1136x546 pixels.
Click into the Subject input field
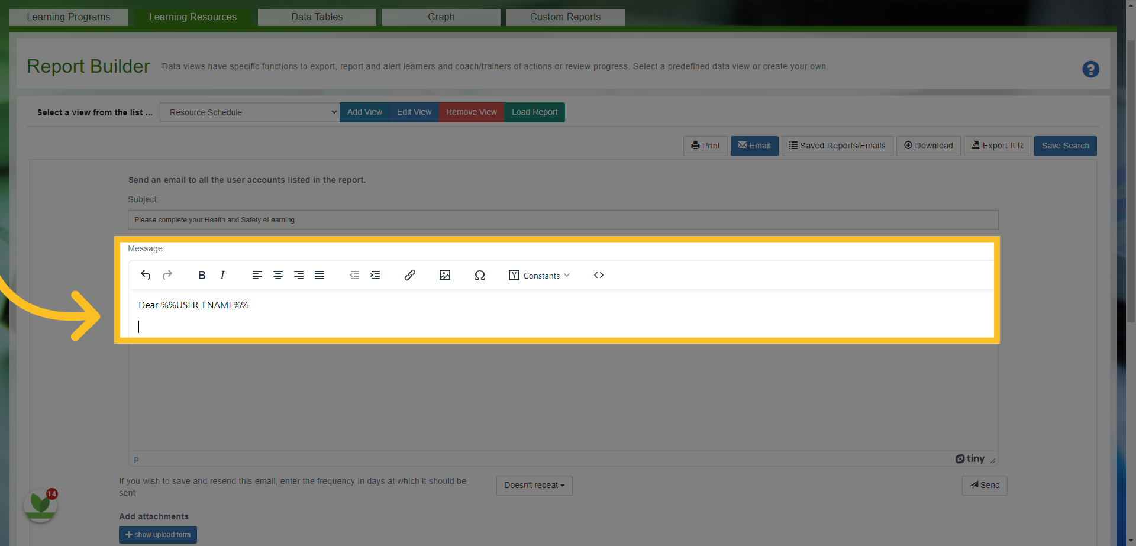click(563, 220)
